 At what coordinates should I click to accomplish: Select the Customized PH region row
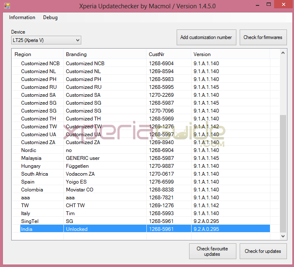141,79
